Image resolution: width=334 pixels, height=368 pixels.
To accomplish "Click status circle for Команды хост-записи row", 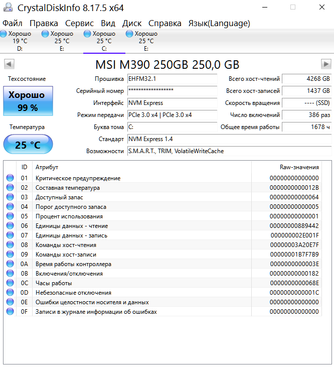I will [10, 254].
